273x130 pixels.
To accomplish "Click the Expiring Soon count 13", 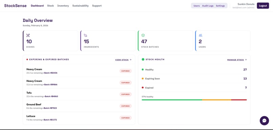I will (x=245, y=78).
